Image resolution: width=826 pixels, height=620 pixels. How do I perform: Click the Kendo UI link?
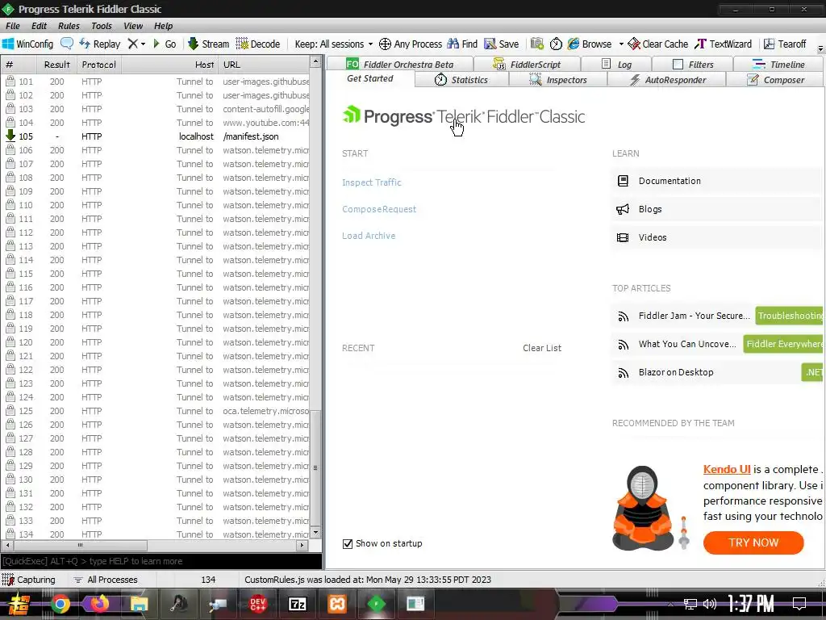pyautogui.click(x=727, y=469)
